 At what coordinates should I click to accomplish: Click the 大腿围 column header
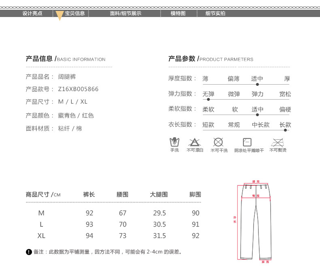click(x=159, y=194)
